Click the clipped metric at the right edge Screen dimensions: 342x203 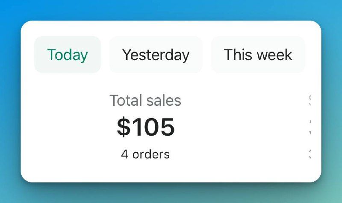(310, 127)
